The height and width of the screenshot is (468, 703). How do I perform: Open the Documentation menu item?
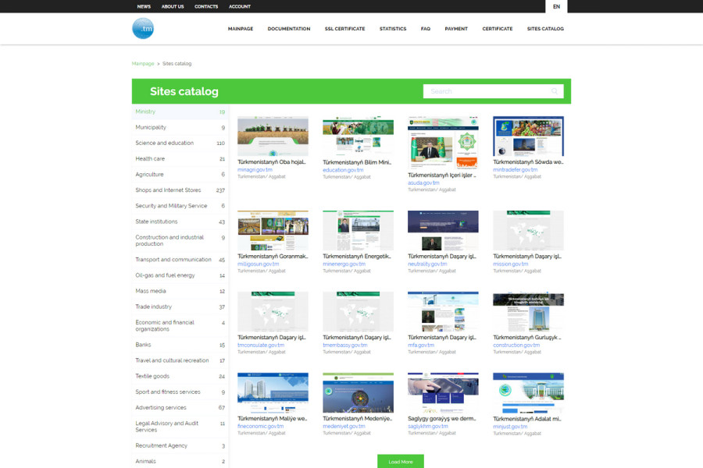point(289,29)
